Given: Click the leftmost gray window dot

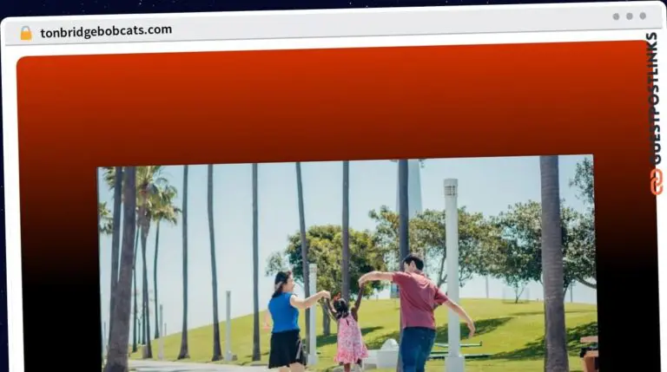Looking at the screenshot, I should tap(616, 16).
